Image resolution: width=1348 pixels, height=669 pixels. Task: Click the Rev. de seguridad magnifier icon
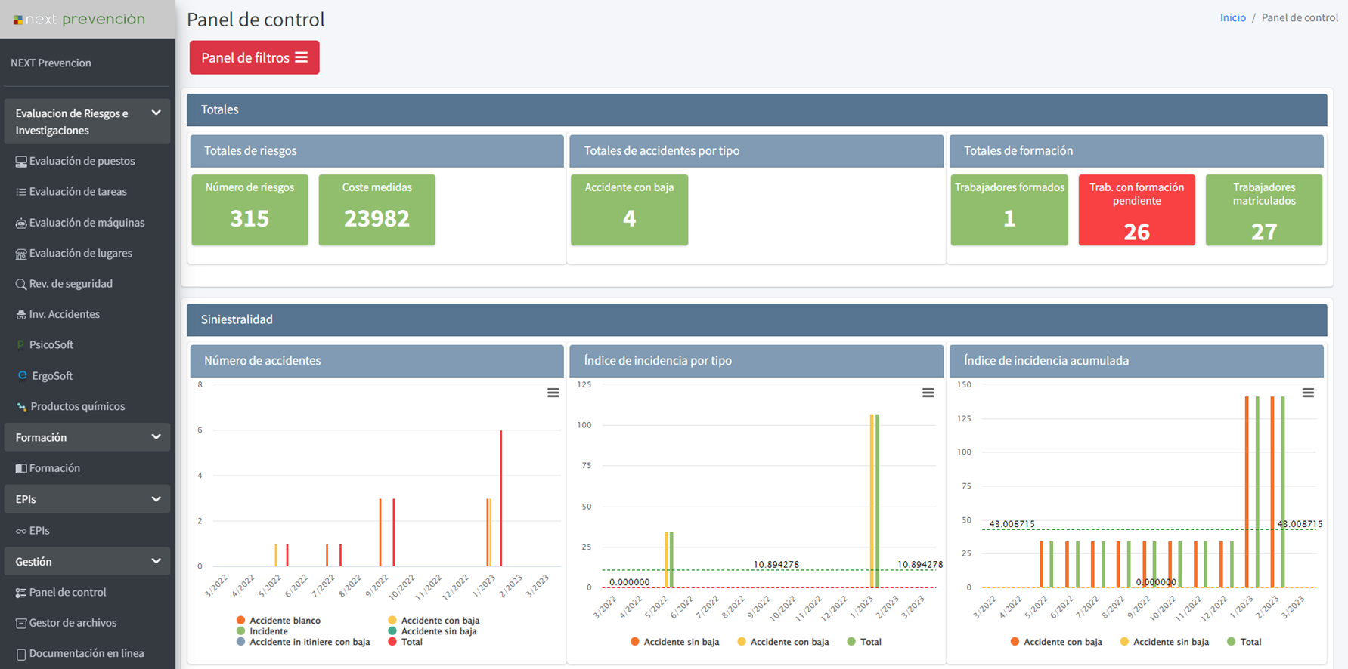[21, 285]
